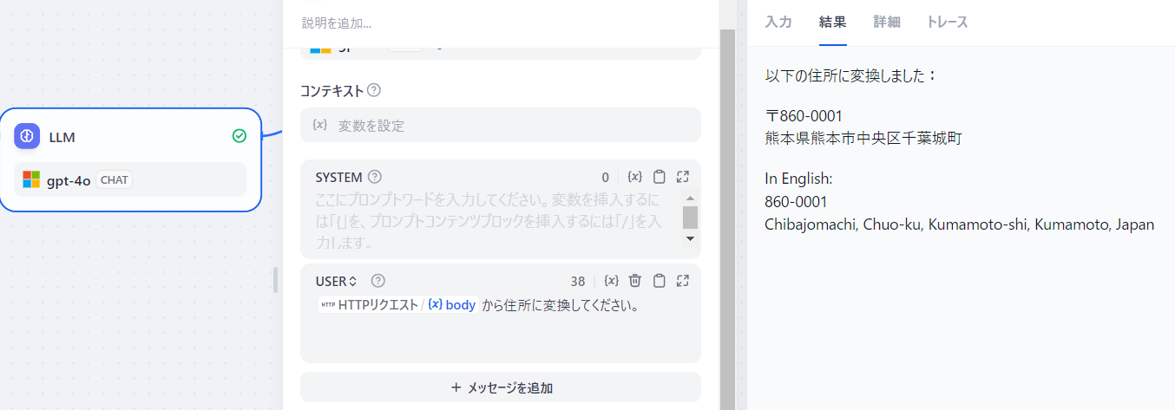Delete the USER message with trash icon
1175x410 pixels.
[635, 280]
